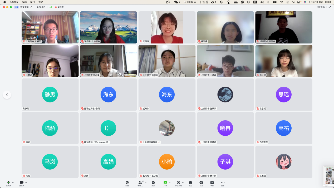Open the 帮助 menu
The image size is (334, 188).
point(41,2)
